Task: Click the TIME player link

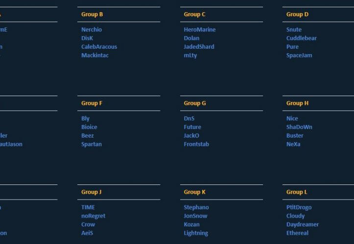Action: [88, 207]
